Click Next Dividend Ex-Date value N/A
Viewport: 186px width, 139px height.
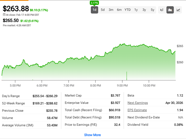coord(180,117)
